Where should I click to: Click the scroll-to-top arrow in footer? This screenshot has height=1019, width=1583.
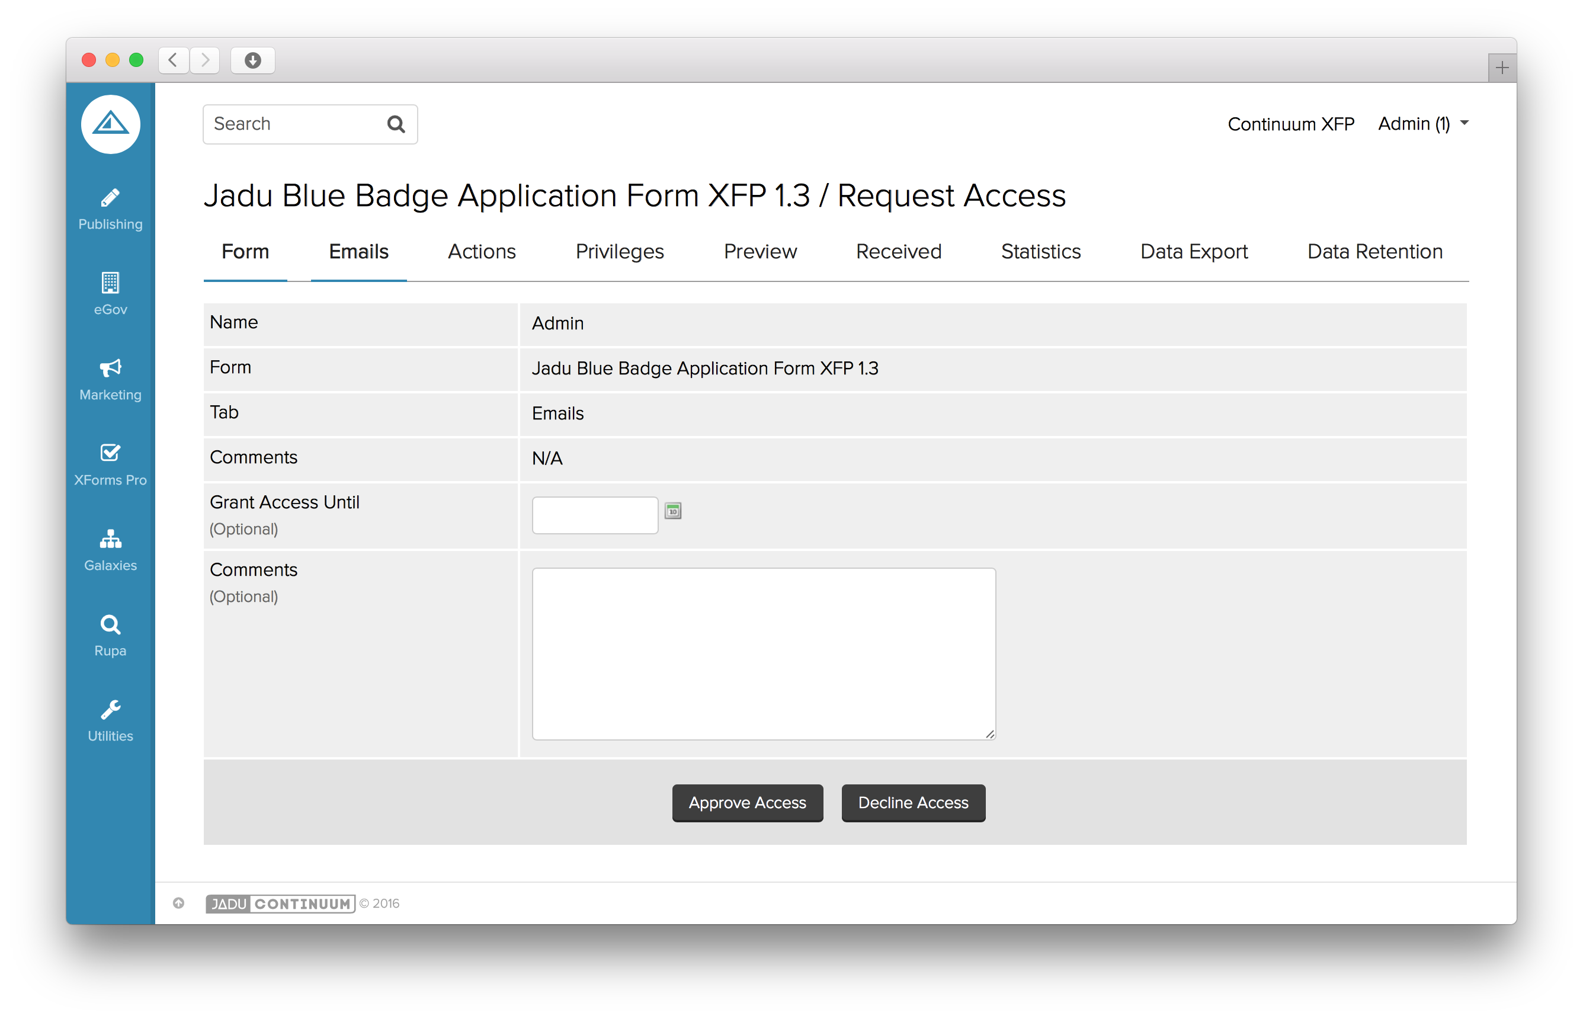178,903
